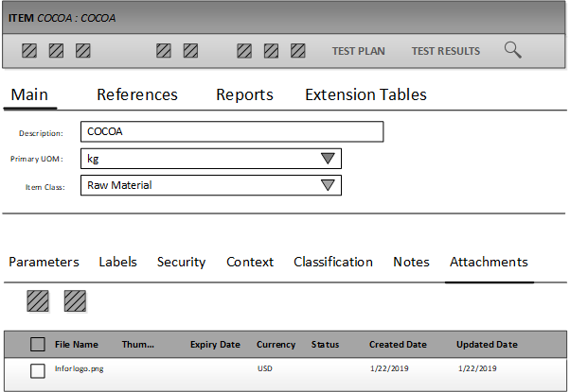Click first hatched icon under the Parameters tab
This screenshot has width=570, height=392.
click(x=38, y=301)
